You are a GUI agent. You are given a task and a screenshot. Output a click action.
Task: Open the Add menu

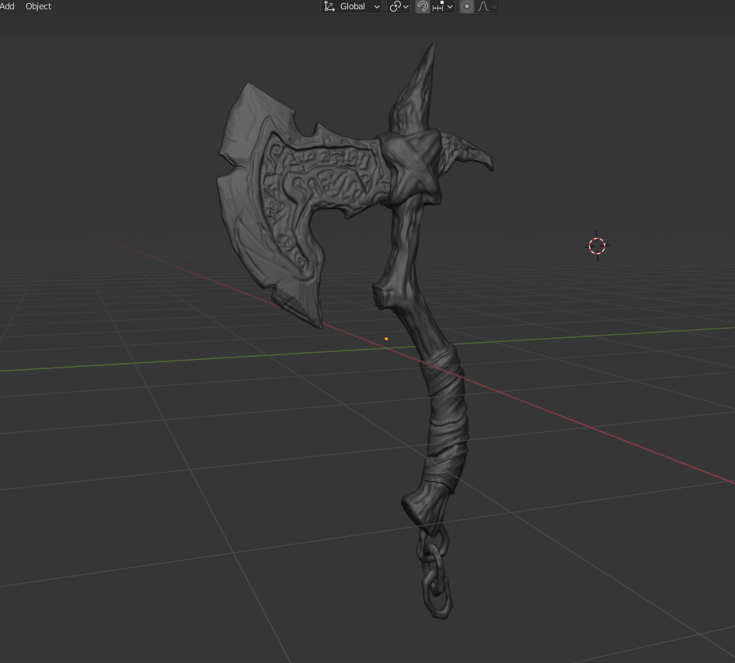point(8,6)
